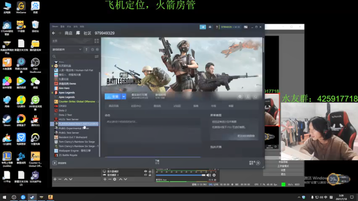The image size is (358, 201).
Task: Open the 库 library tab
Action: pyautogui.click(x=78, y=33)
